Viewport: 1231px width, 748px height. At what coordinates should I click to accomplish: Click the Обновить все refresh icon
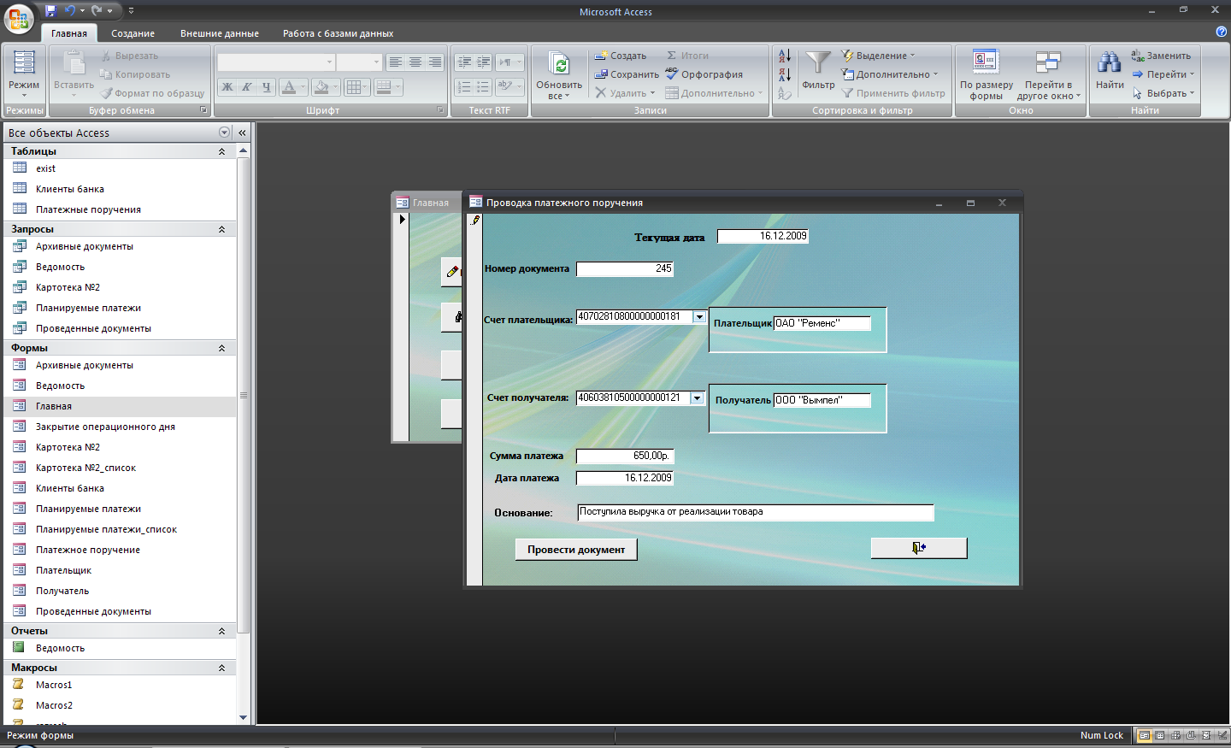(x=559, y=64)
